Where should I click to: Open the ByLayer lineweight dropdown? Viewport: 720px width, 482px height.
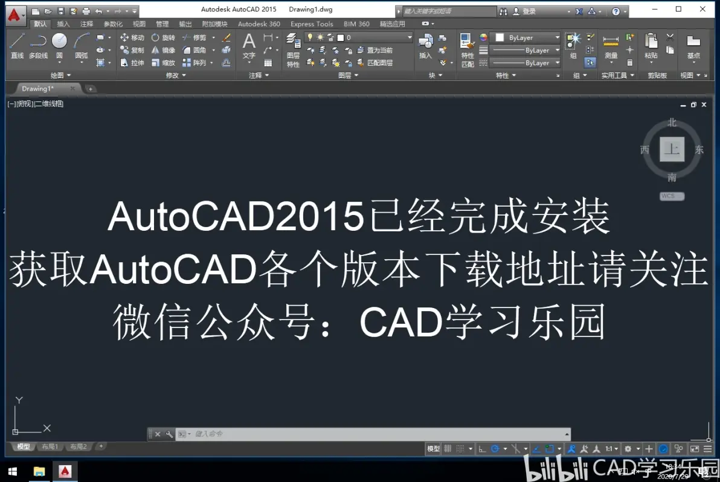[x=526, y=50]
